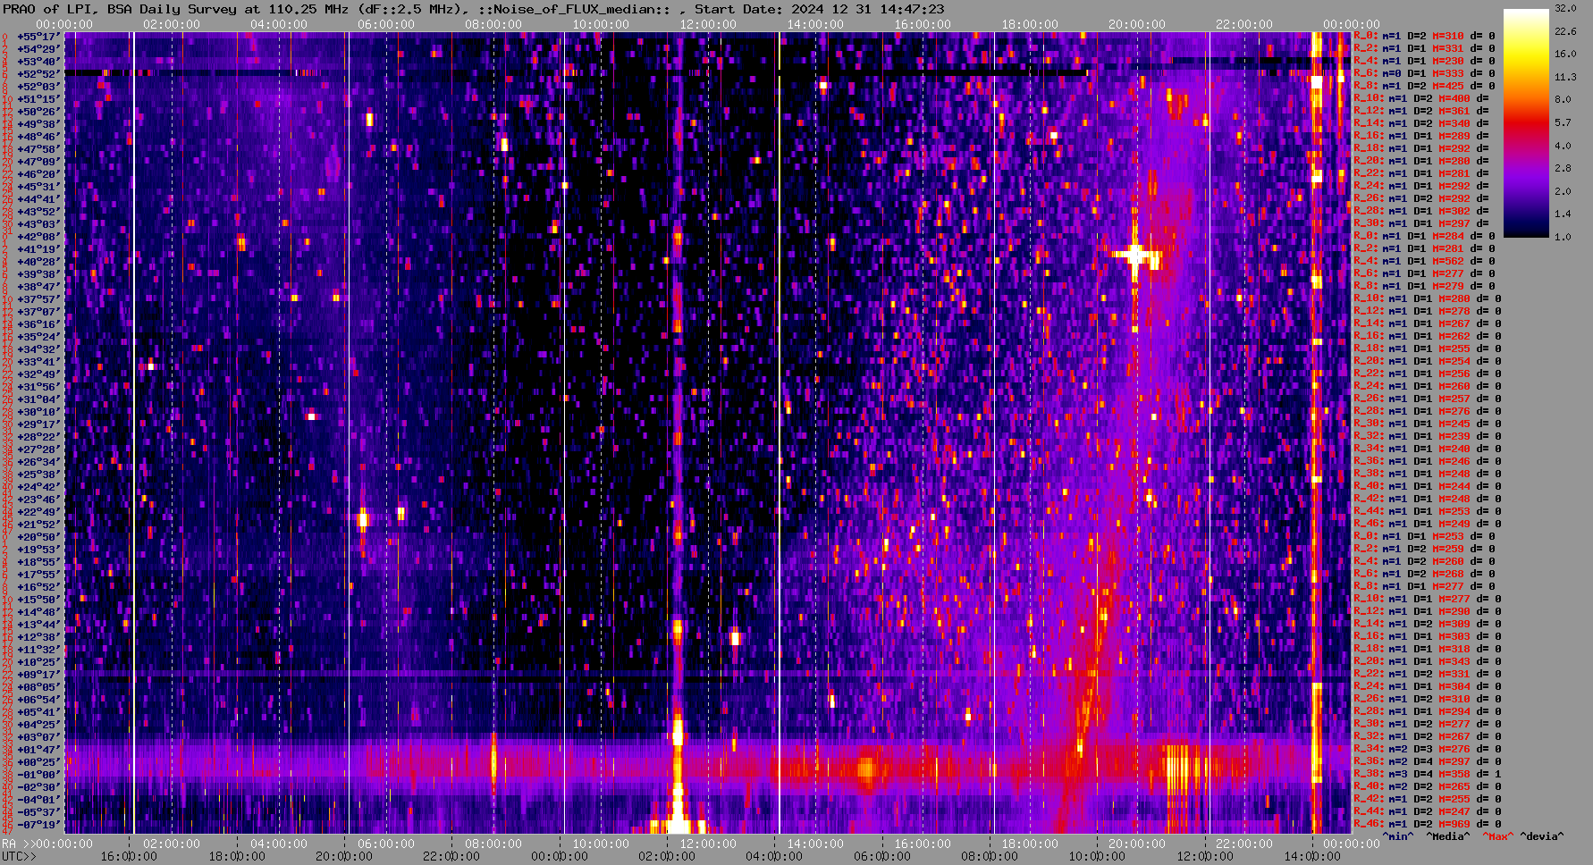Click the +30°10' declination label

coord(38,412)
